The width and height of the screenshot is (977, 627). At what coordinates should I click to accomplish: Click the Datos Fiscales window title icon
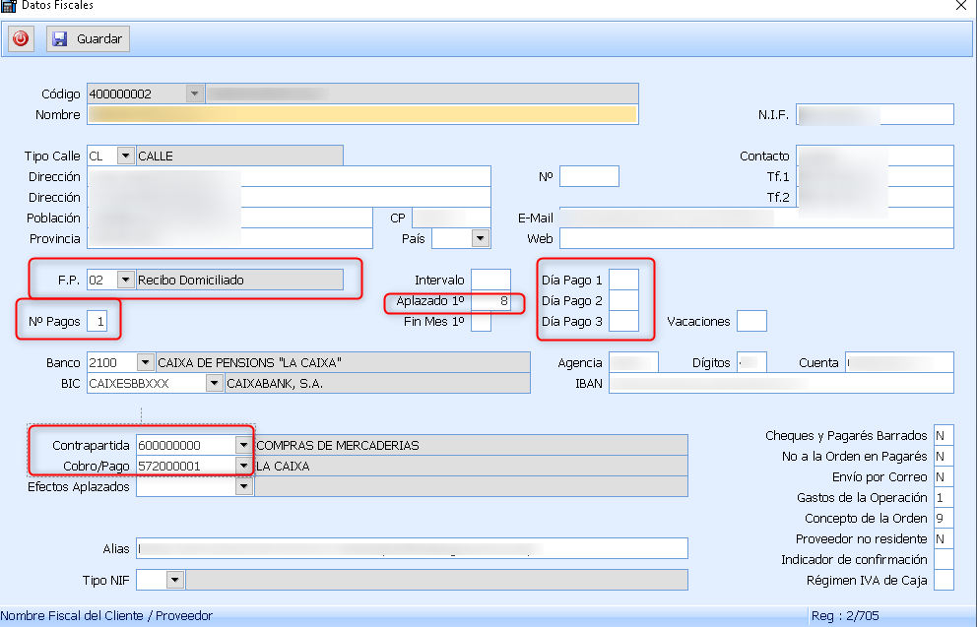pyautogui.click(x=9, y=6)
